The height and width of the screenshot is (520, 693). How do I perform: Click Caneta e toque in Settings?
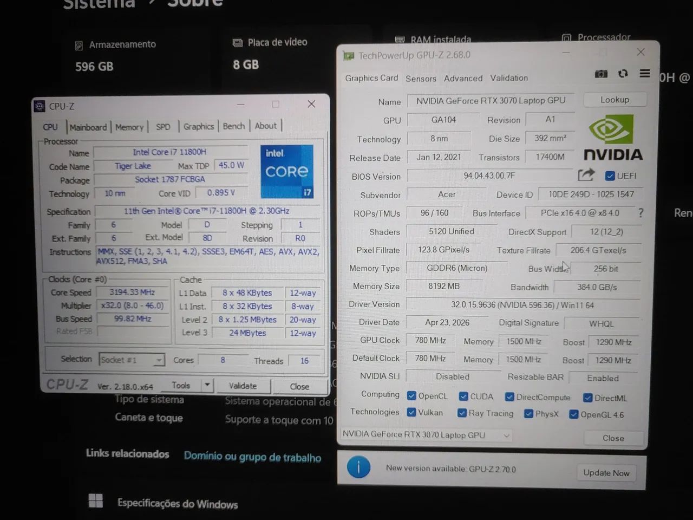pyautogui.click(x=149, y=418)
